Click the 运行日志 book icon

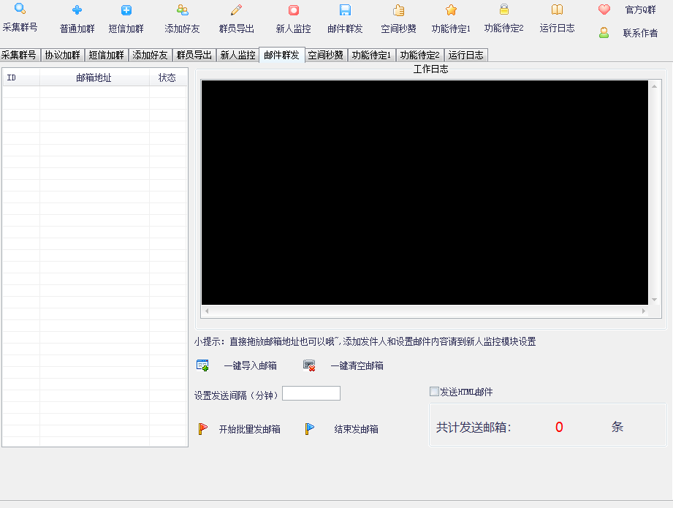pos(557,10)
